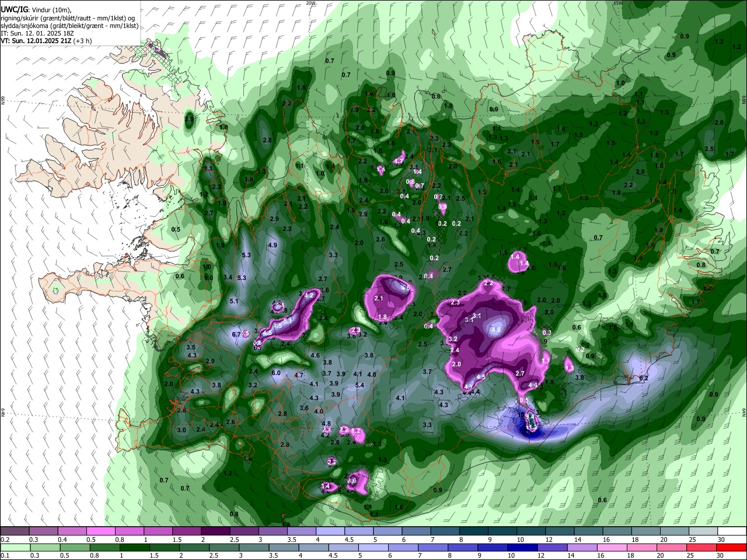Click the '20W' longitude label
747x560 pixels.
click(310, 3)
